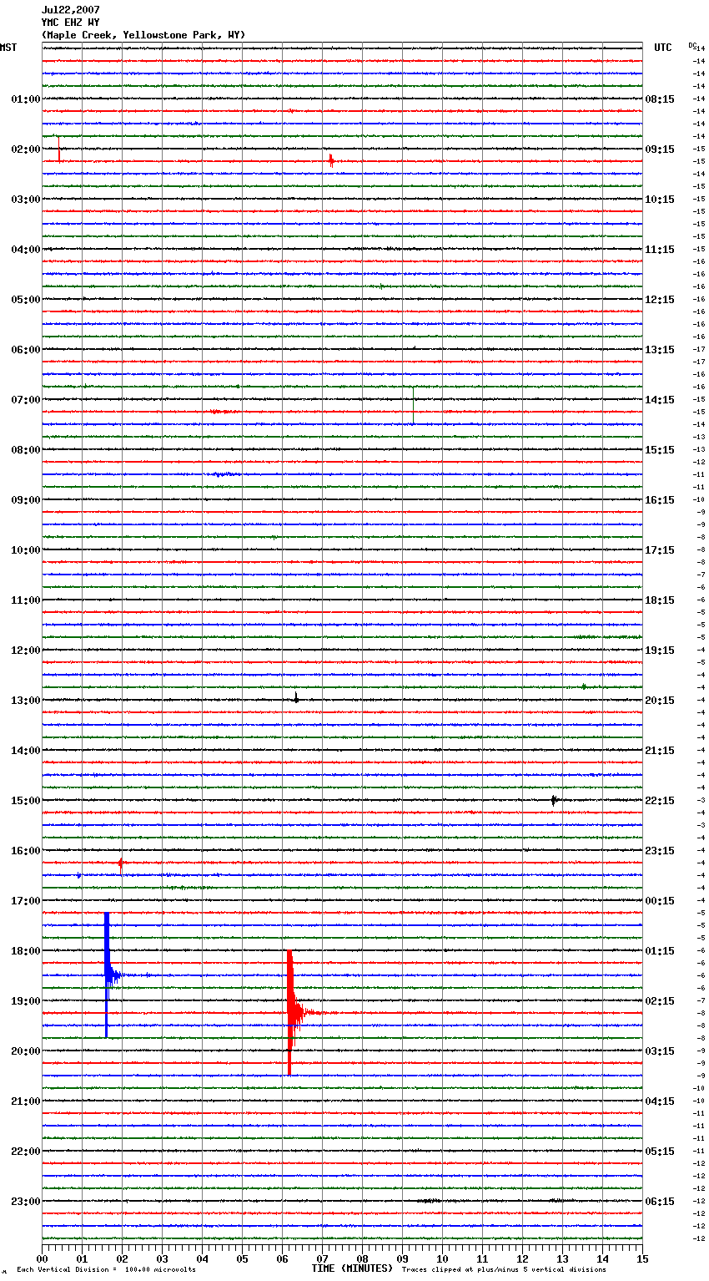Viewport: 709px width, 1281px height.
Task: Select the 03:00 MST time label
Action: point(25,200)
